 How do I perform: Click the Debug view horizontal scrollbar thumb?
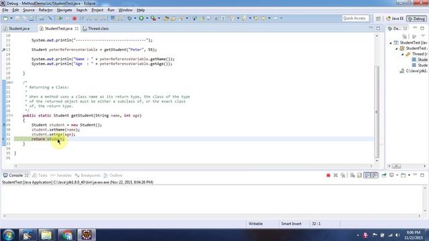pos(396,166)
